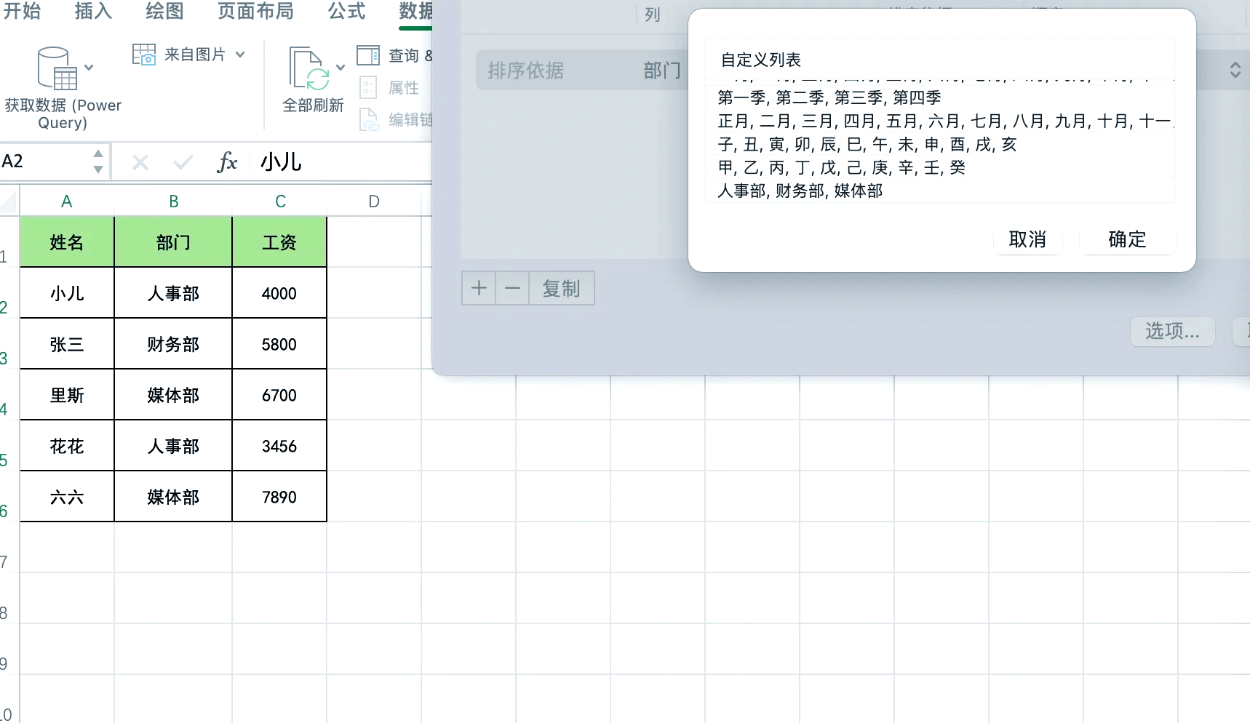Click the 属性 (Properties) icon

click(369, 87)
